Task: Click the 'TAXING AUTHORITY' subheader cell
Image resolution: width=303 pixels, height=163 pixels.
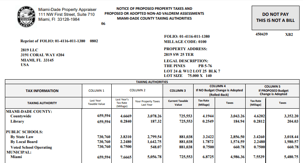Action: 44,103
